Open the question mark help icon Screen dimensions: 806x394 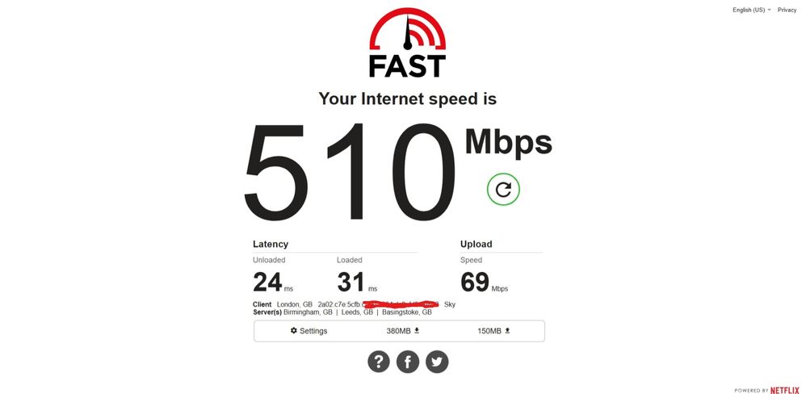(x=378, y=363)
